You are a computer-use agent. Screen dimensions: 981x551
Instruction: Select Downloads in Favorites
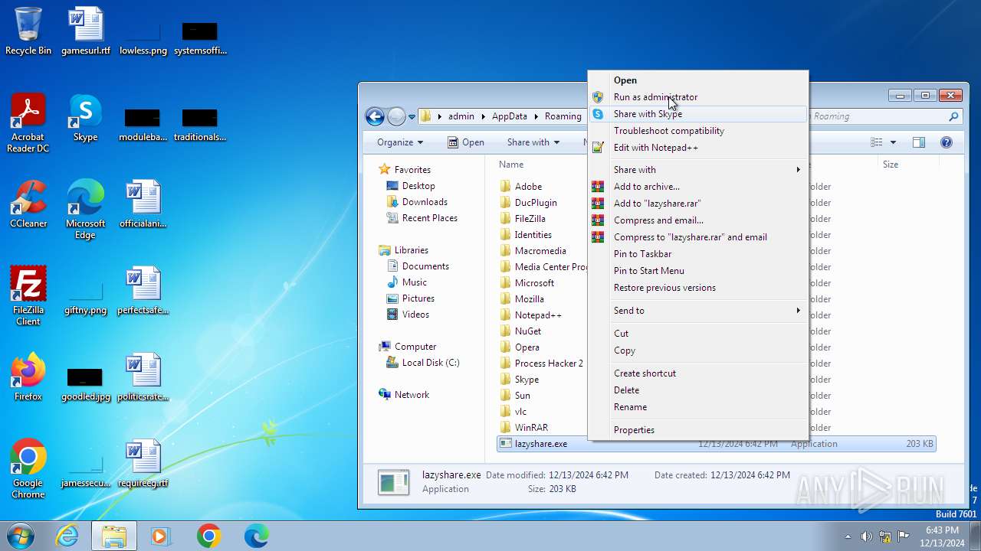(425, 202)
